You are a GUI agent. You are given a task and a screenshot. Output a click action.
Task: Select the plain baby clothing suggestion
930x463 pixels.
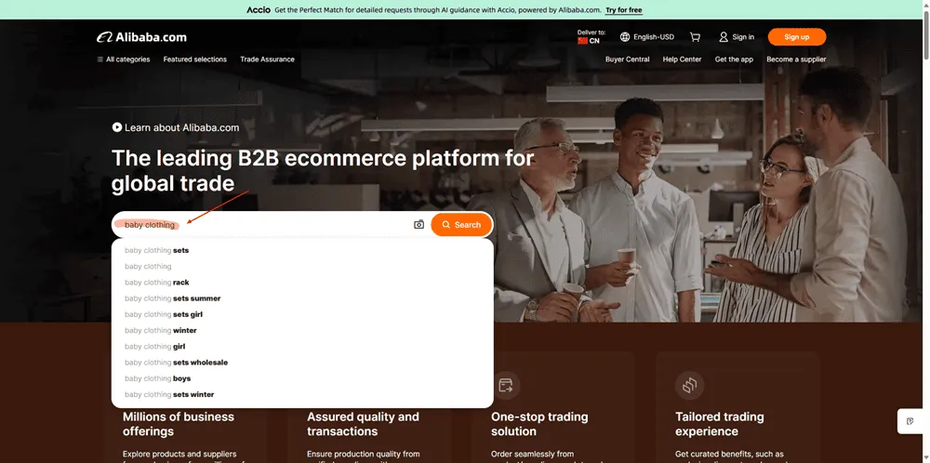[302, 266]
